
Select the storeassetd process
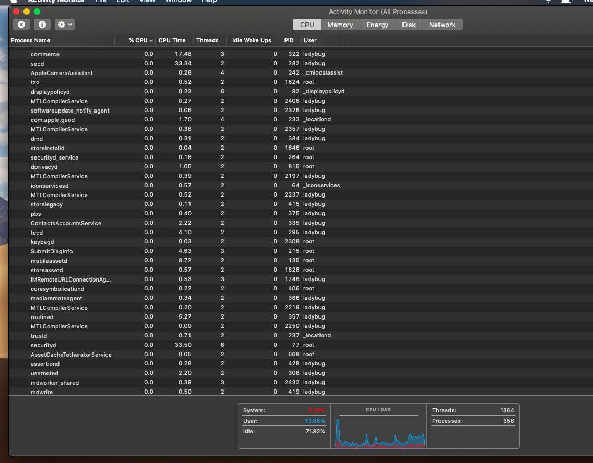pyautogui.click(x=301, y=270)
